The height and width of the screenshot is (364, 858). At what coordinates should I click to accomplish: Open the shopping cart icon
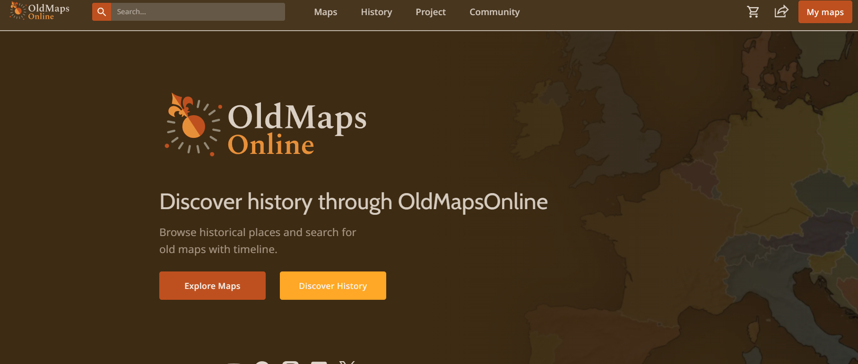(x=753, y=12)
